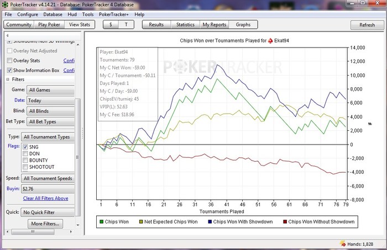Viewport: 387px width, 250px height.
Task: Check the BOUNTY flag
Action: 25,160
